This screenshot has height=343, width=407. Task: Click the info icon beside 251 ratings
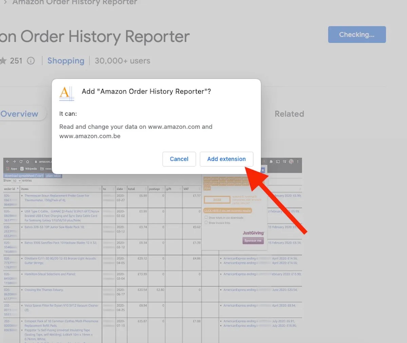[x=31, y=61]
